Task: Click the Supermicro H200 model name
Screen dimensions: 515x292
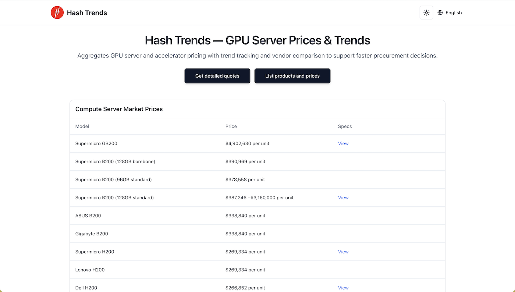Action: 95,252
